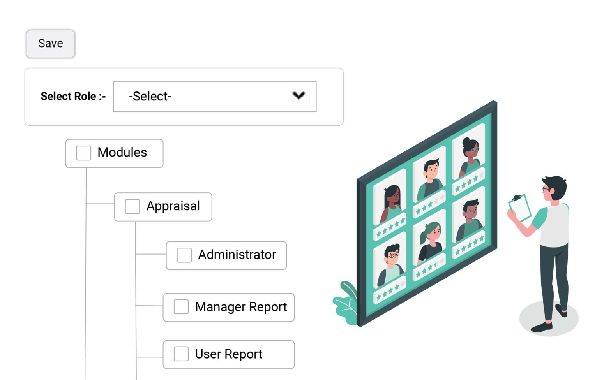Image resolution: width=611 pixels, height=380 pixels.
Task: Enable the Manager Report checkbox
Action: [180, 307]
